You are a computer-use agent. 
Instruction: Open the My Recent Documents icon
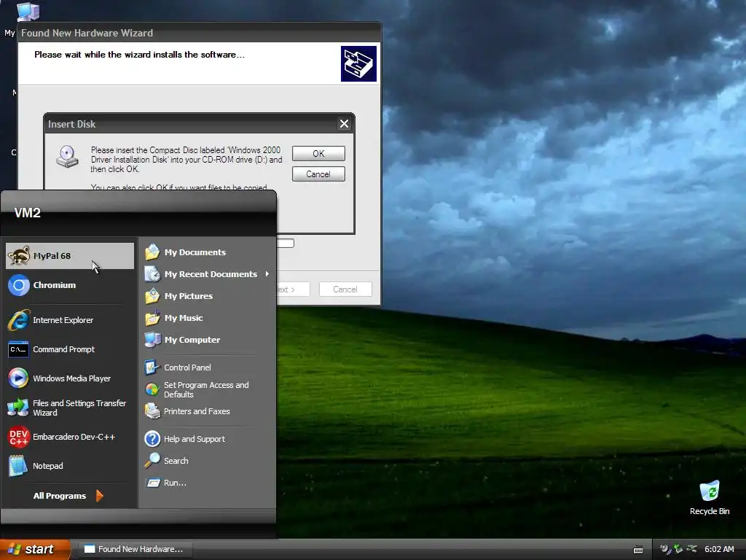tap(152, 274)
